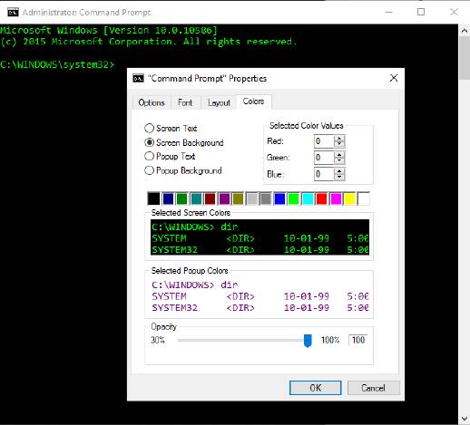Click the Selected Screen Colors preview

pyautogui.click(x=259, y=237)
